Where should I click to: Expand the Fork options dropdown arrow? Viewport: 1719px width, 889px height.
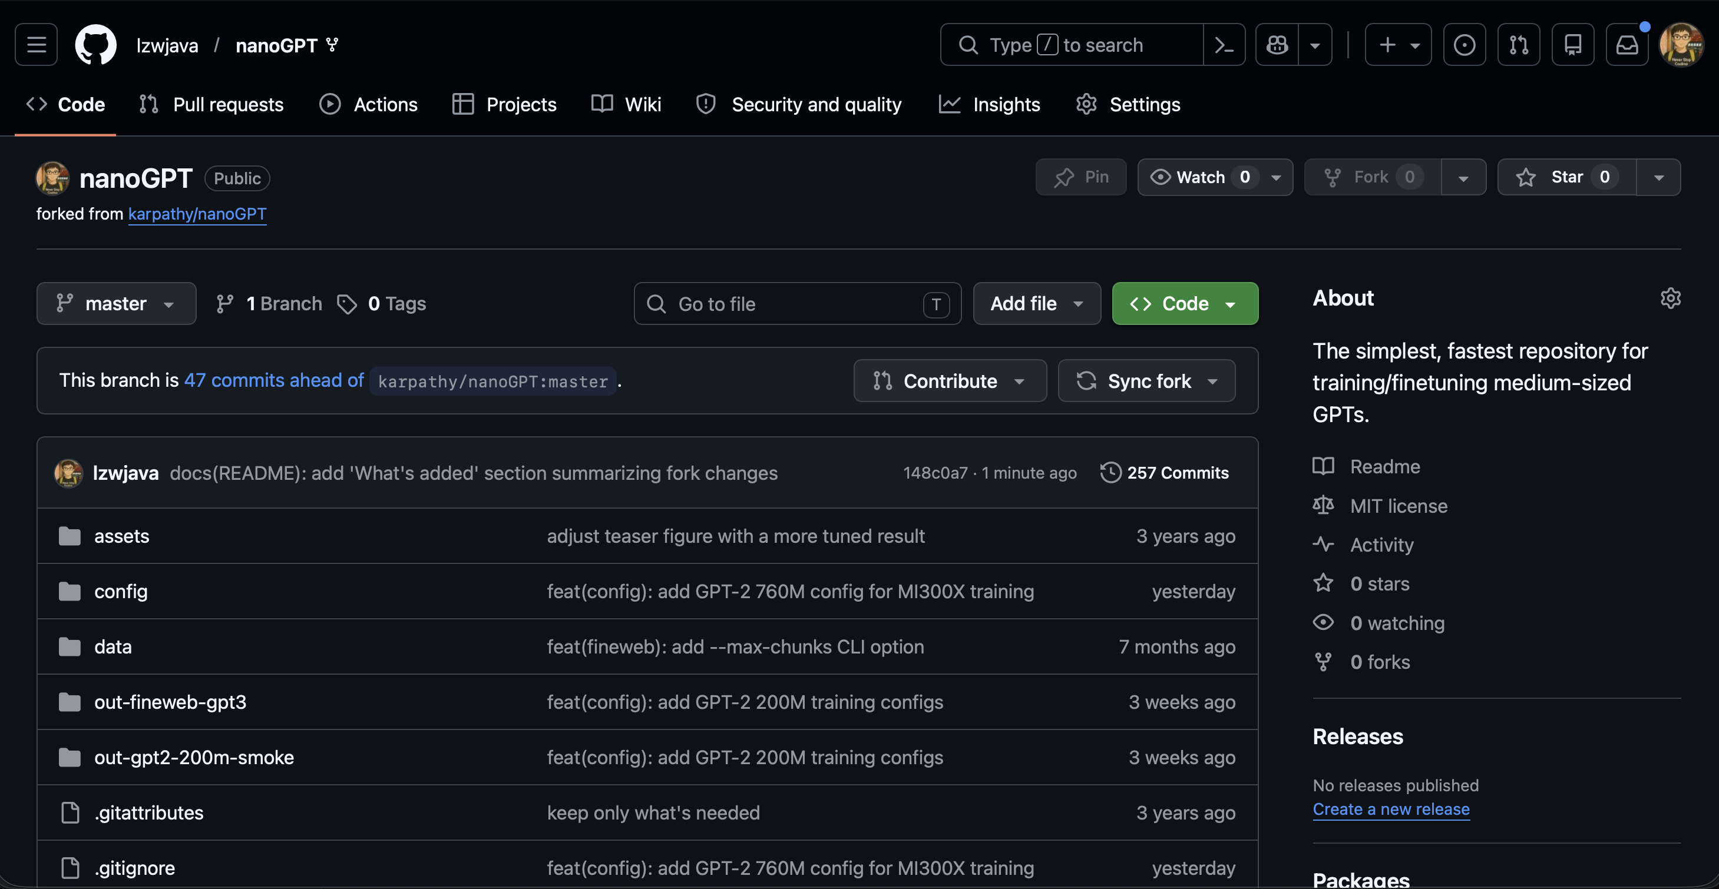(x=1463, y=177)
